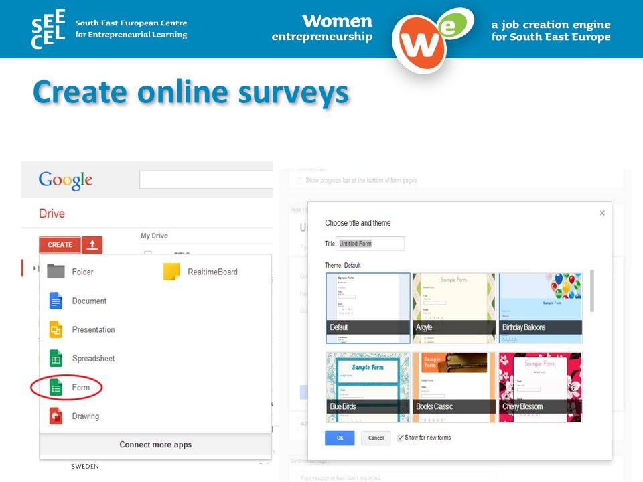Viewport: 643px width, 482px height.
Task: Click the RealtimeBoard sticky note icon
Action: point(171,271)
